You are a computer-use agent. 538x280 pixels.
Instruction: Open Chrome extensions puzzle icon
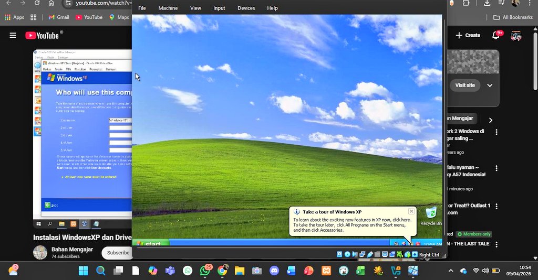(466, 3)
